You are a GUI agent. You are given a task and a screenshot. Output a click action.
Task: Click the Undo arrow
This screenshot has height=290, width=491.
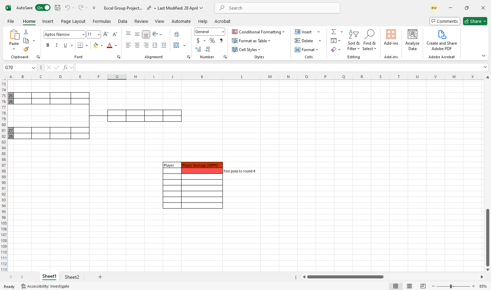pyautogui.click(x=68, y=8)
